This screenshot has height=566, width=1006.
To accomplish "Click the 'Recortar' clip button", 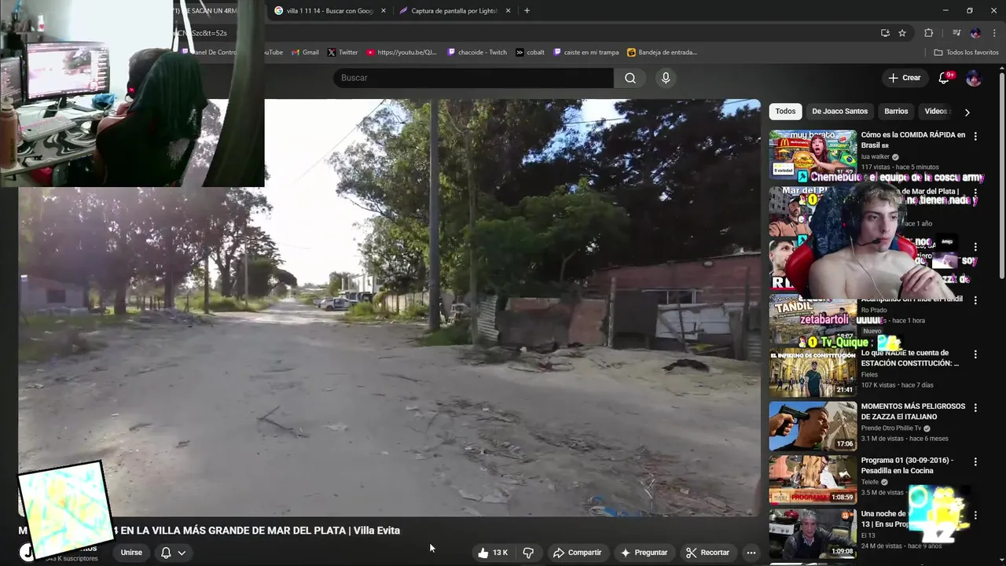I will pyautogui.click(x=707, y=553).
